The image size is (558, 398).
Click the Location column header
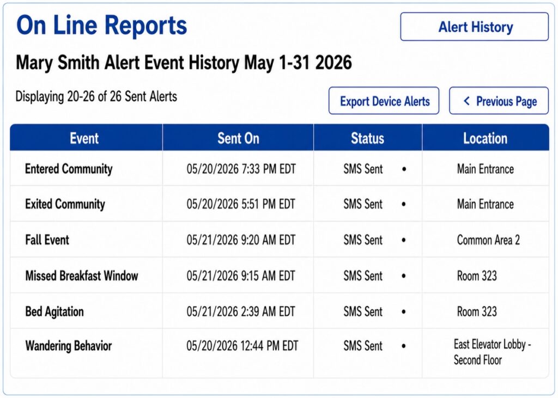(486, 138)
